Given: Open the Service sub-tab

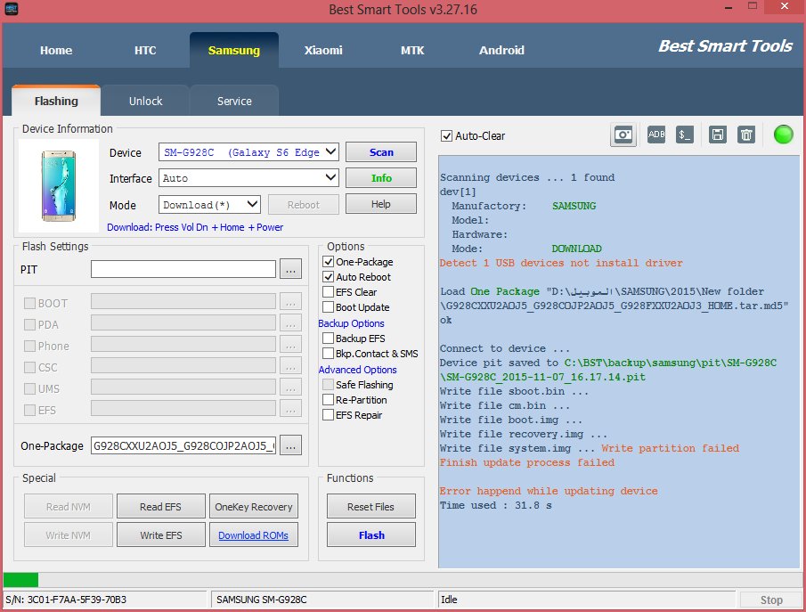Looking at the screenshot, I should (x=234, y=101).
